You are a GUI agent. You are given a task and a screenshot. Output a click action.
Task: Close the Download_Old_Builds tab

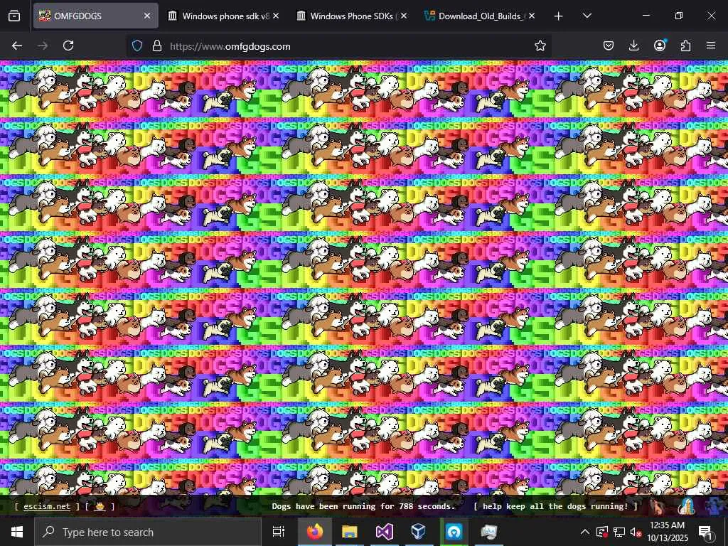pos(532,16)
